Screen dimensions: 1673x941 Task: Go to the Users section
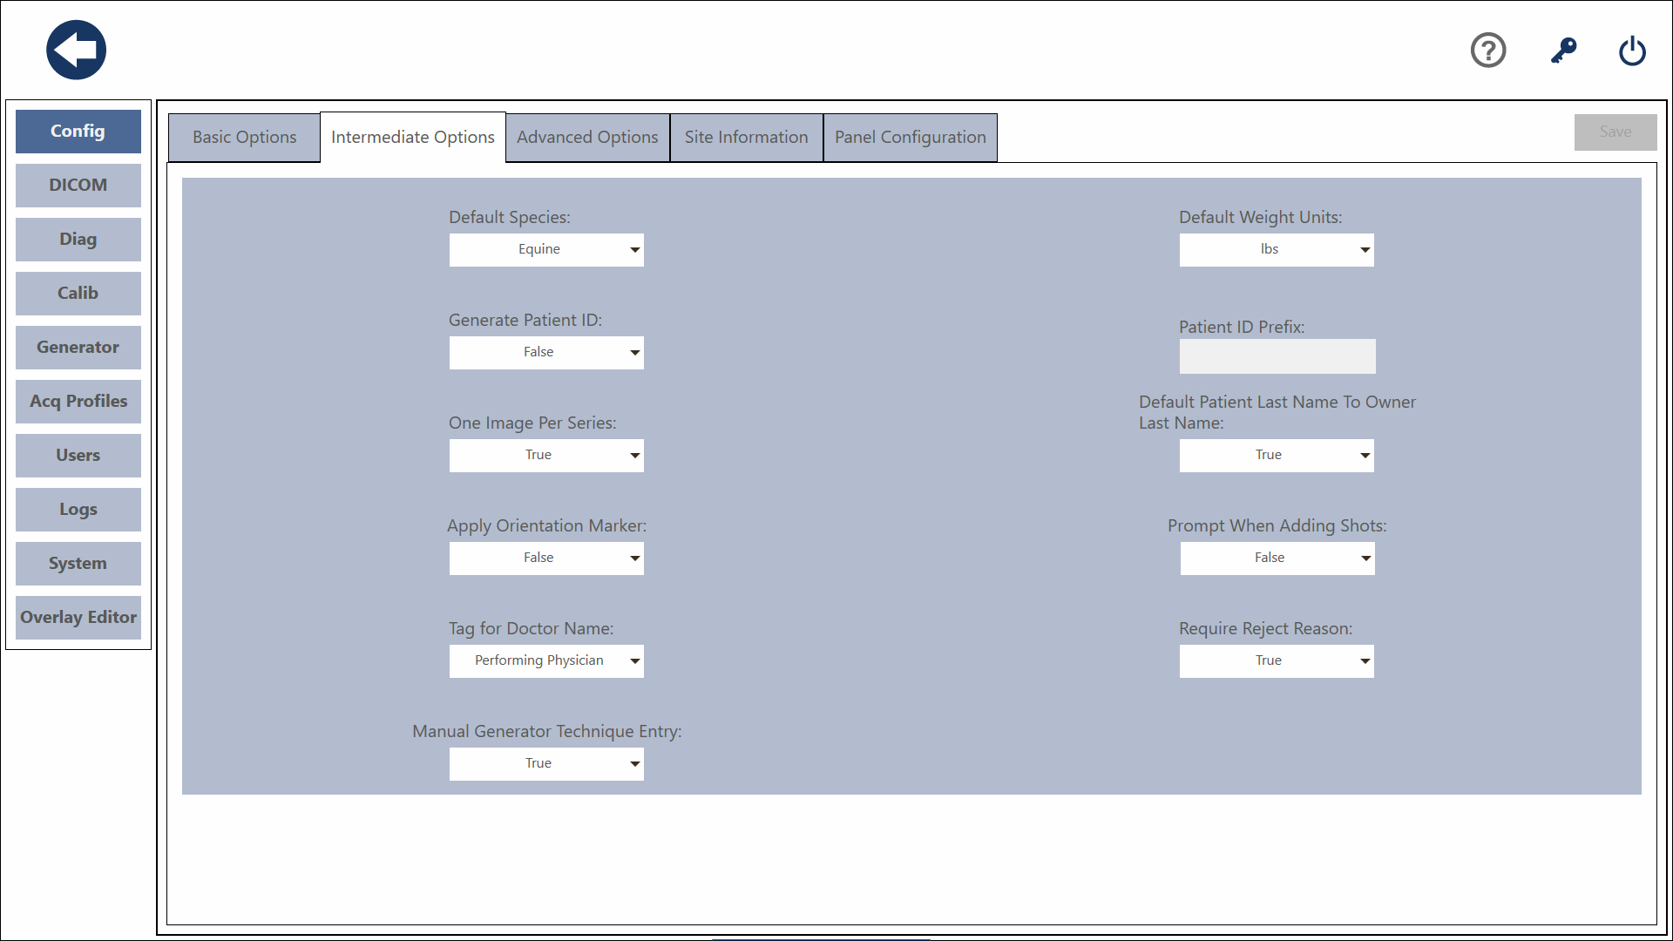click(78, 456)
